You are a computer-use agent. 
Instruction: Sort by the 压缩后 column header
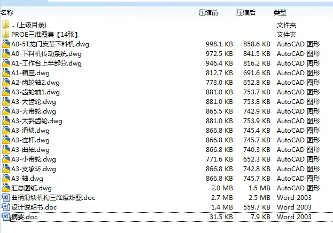(x=246, y=13)
